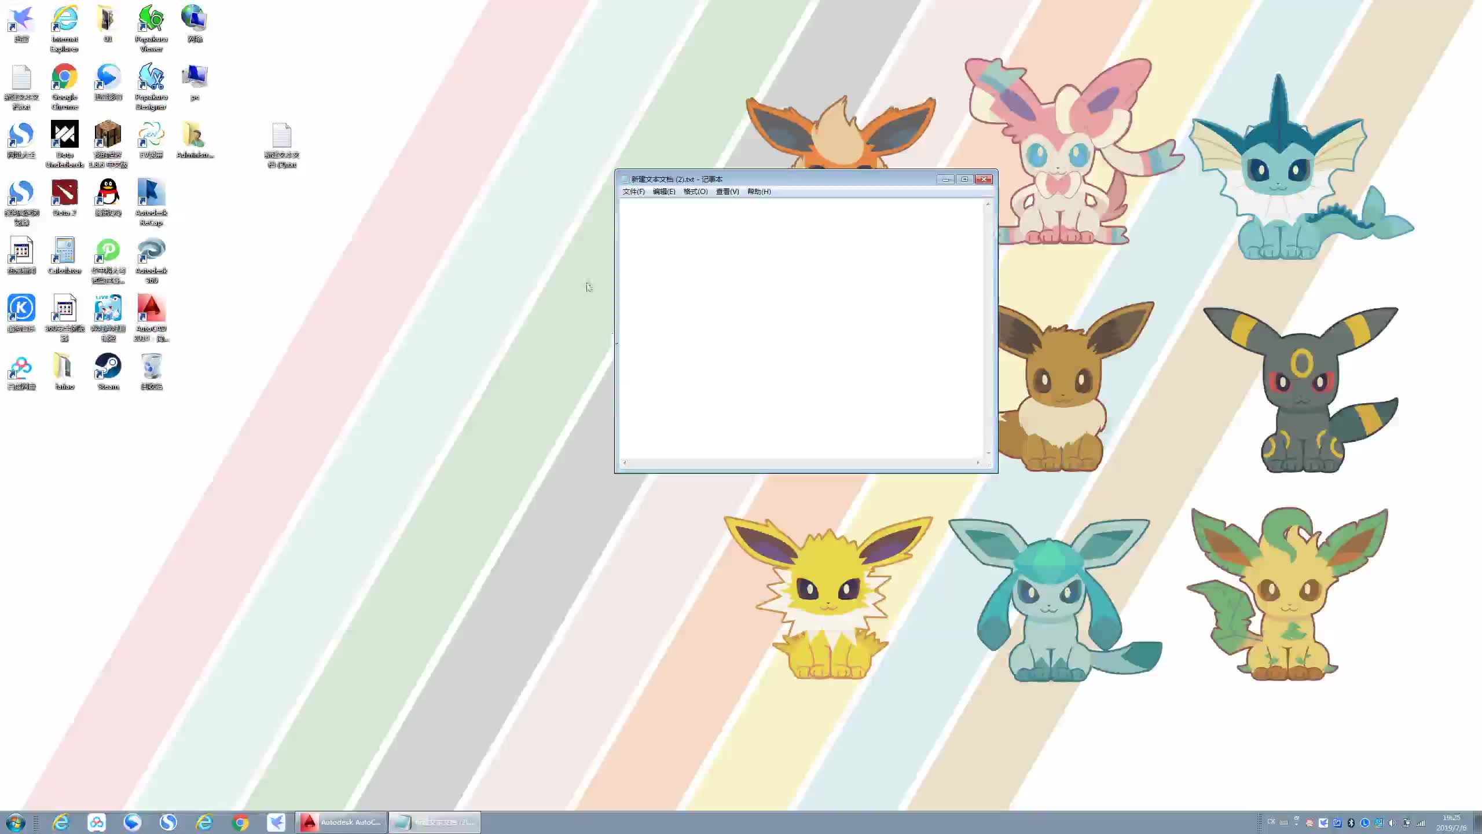The height and width of the screenshot is (834, 1482).
Task: Select the 腾讯QQ penguin desktop icon
Action: 108,198
